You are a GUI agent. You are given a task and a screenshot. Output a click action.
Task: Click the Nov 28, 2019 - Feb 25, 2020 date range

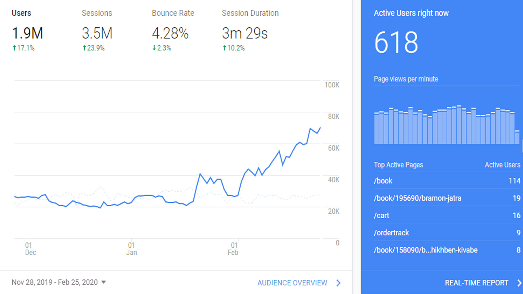click(54, 282)
